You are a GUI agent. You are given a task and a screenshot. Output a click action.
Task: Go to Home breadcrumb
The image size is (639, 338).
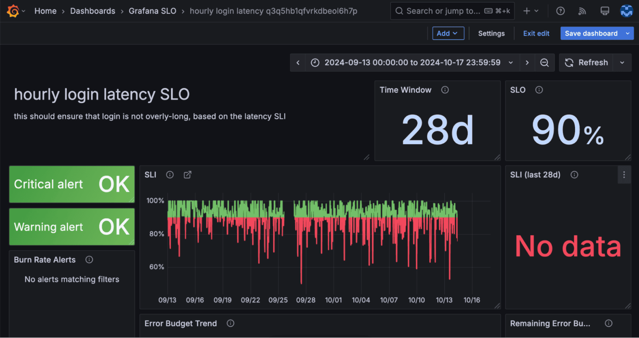coord(45,11)
